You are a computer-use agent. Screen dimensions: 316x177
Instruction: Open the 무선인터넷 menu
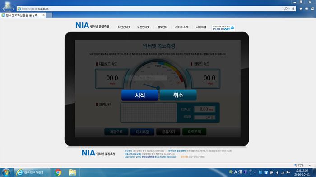143,27
